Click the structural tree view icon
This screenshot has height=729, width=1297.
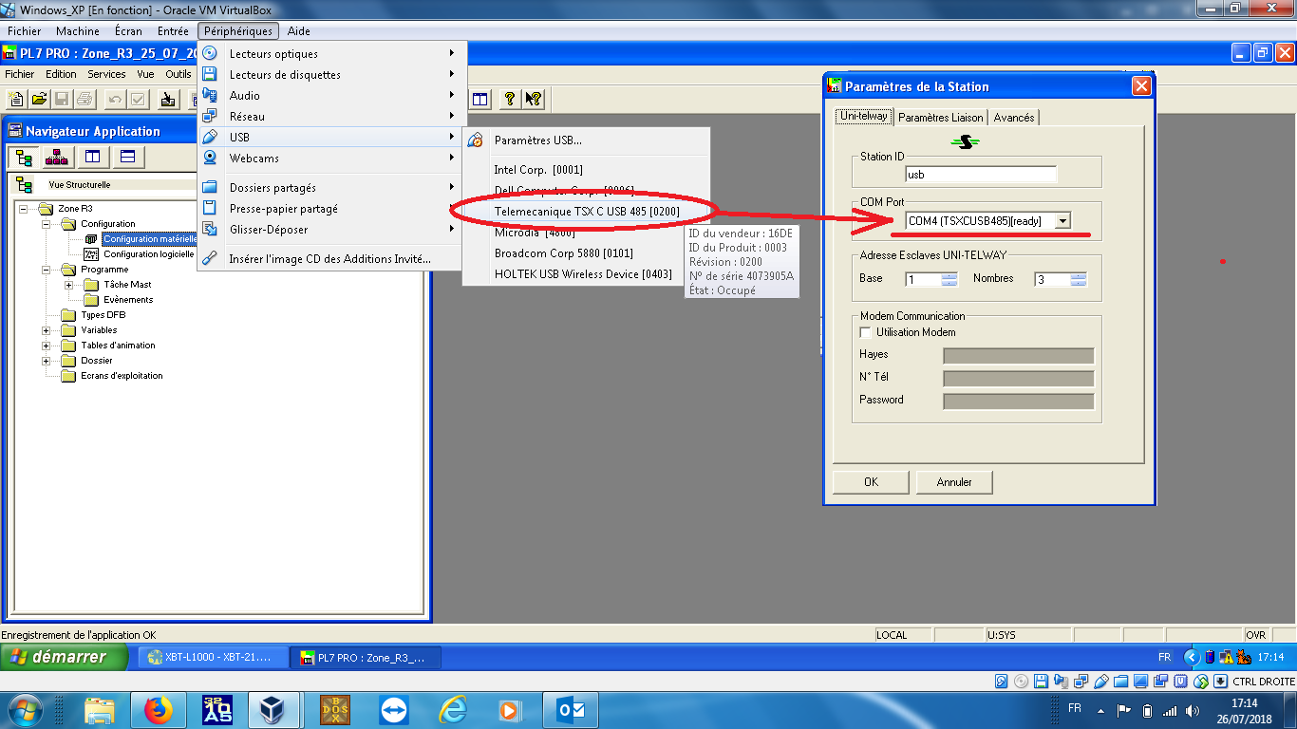[x=25, y=157]
